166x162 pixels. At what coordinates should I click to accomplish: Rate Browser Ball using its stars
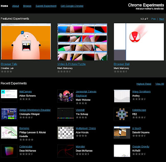[120, 72]
